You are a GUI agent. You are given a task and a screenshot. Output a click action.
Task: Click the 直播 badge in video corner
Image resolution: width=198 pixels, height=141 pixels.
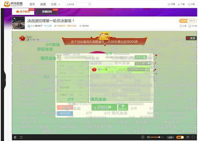click(x=191, y=38)
